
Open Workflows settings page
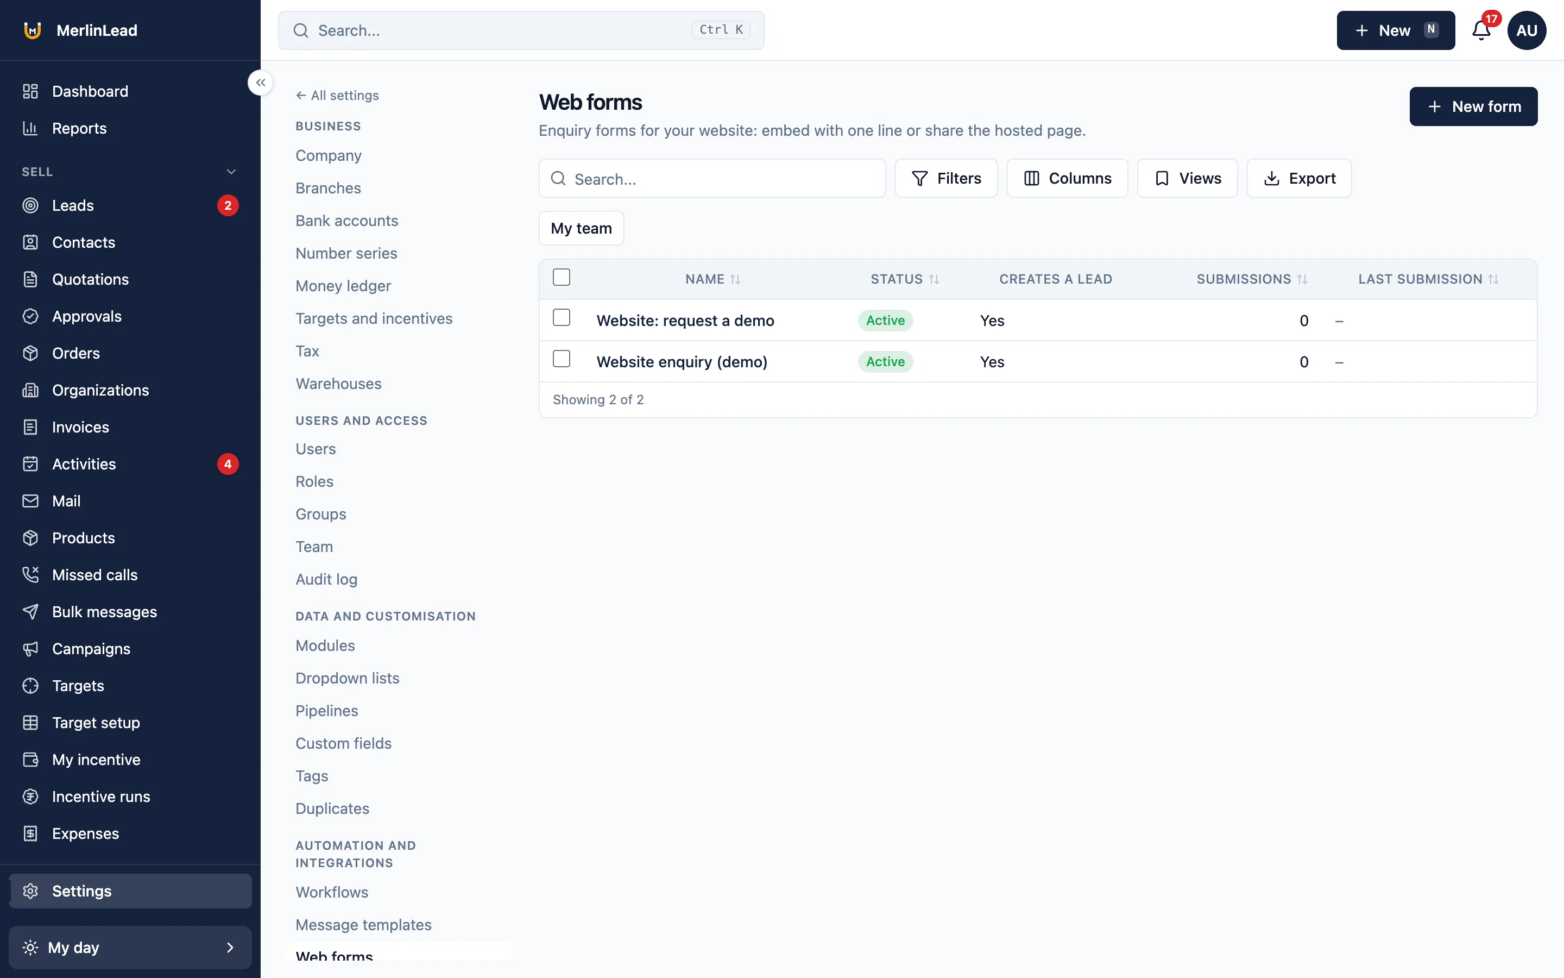pos(332,892)
